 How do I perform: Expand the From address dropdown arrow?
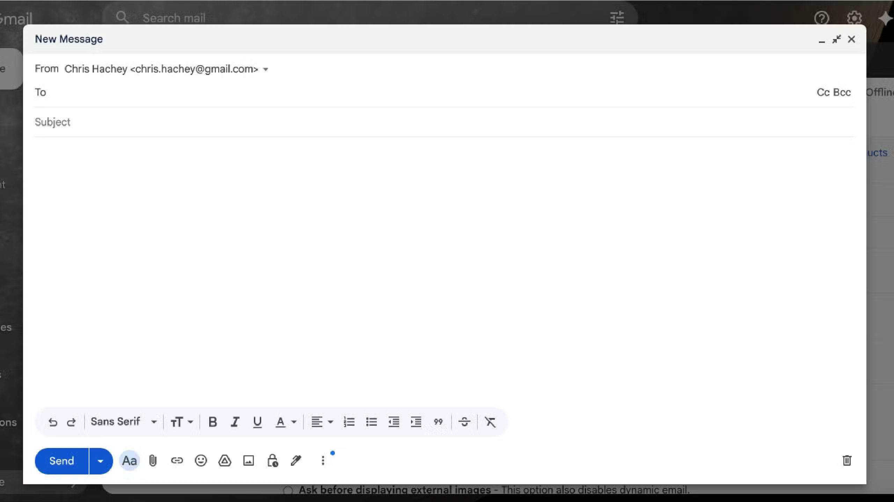265,69
